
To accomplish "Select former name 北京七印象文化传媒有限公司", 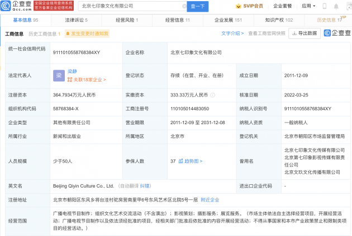I will [315, 150].
